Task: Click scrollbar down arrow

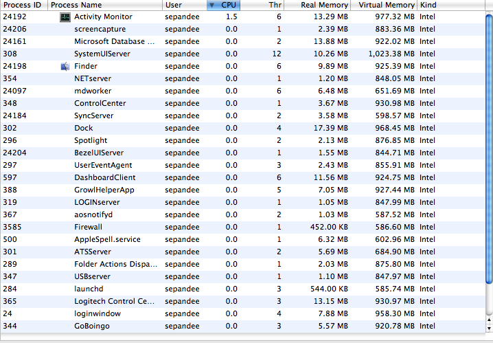Action: click(489, 328)
